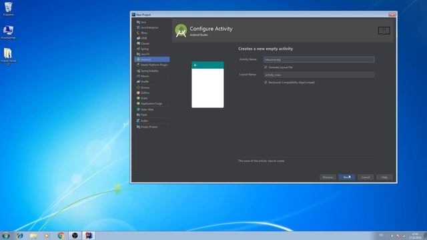Click the empty activity preview thumbnail
This screenshot has height=240, width=427.
pos(207,85)
